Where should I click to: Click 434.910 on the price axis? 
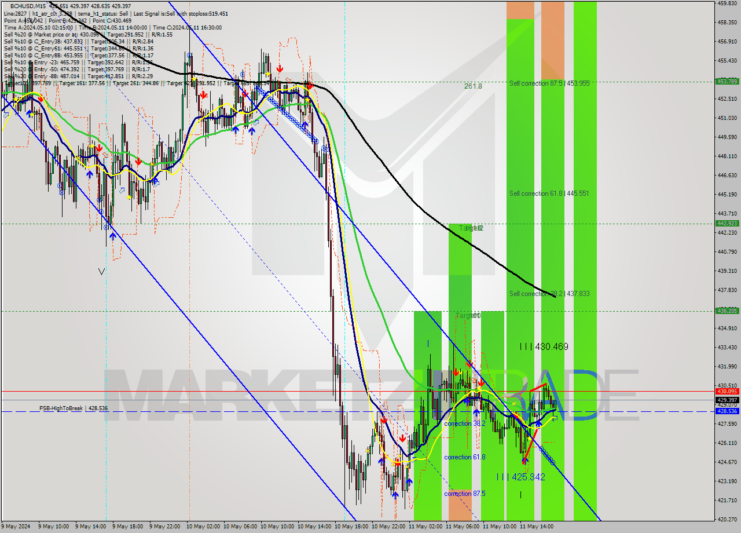727,328
